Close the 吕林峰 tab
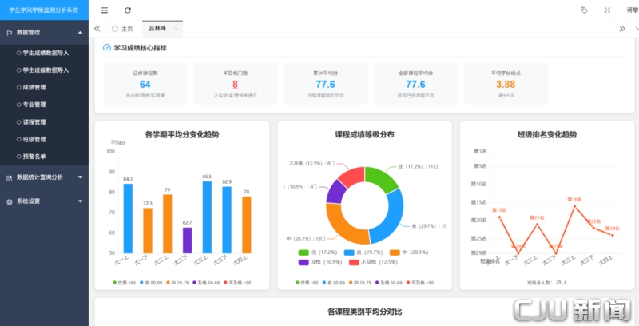 (176, 29)
